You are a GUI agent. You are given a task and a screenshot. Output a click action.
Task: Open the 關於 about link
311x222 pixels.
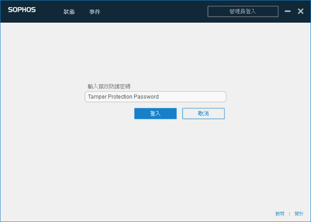tap(299, 214)
